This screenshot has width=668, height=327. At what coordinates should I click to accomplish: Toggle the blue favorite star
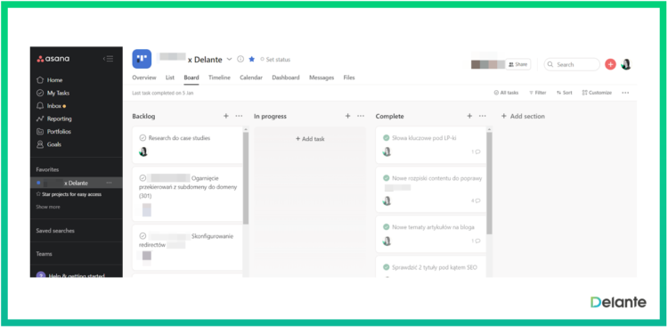252,60
